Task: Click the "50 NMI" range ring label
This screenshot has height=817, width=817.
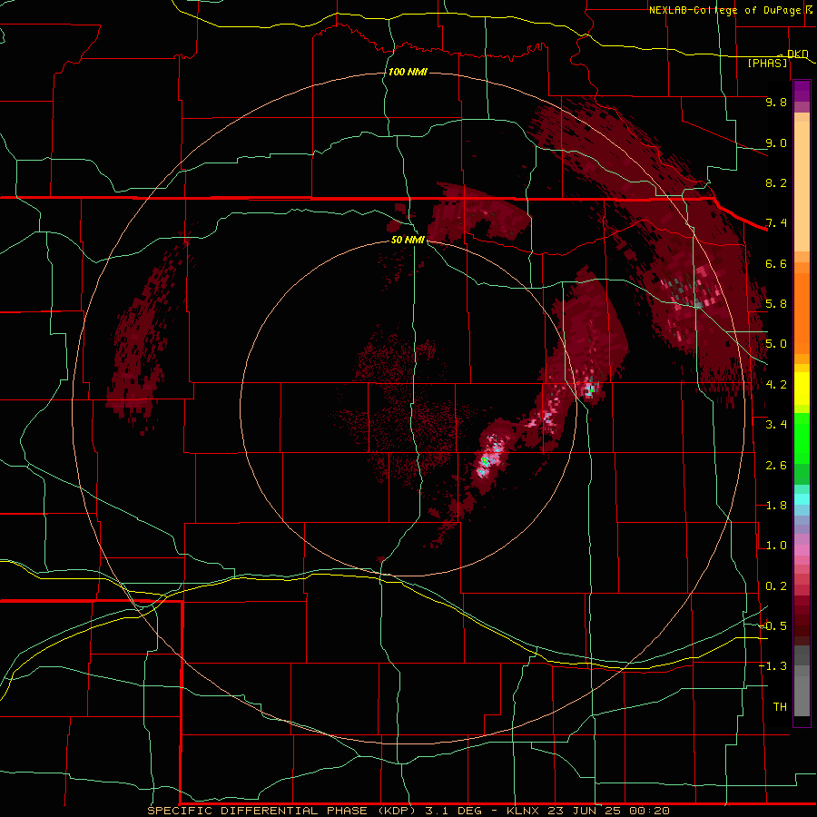Action: tap(408, 240)
